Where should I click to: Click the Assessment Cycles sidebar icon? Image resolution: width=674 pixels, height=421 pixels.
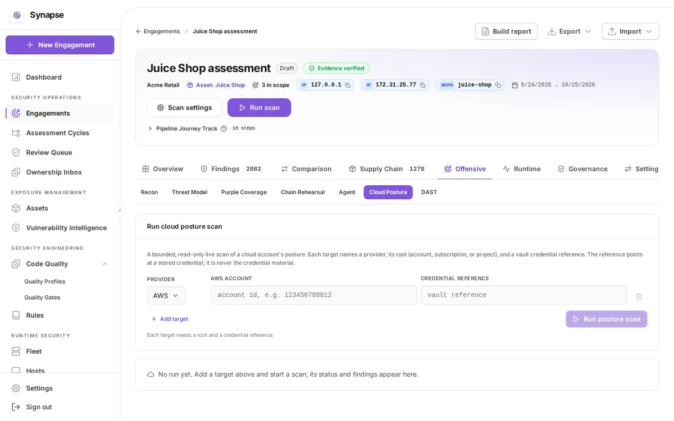[16, 132]
